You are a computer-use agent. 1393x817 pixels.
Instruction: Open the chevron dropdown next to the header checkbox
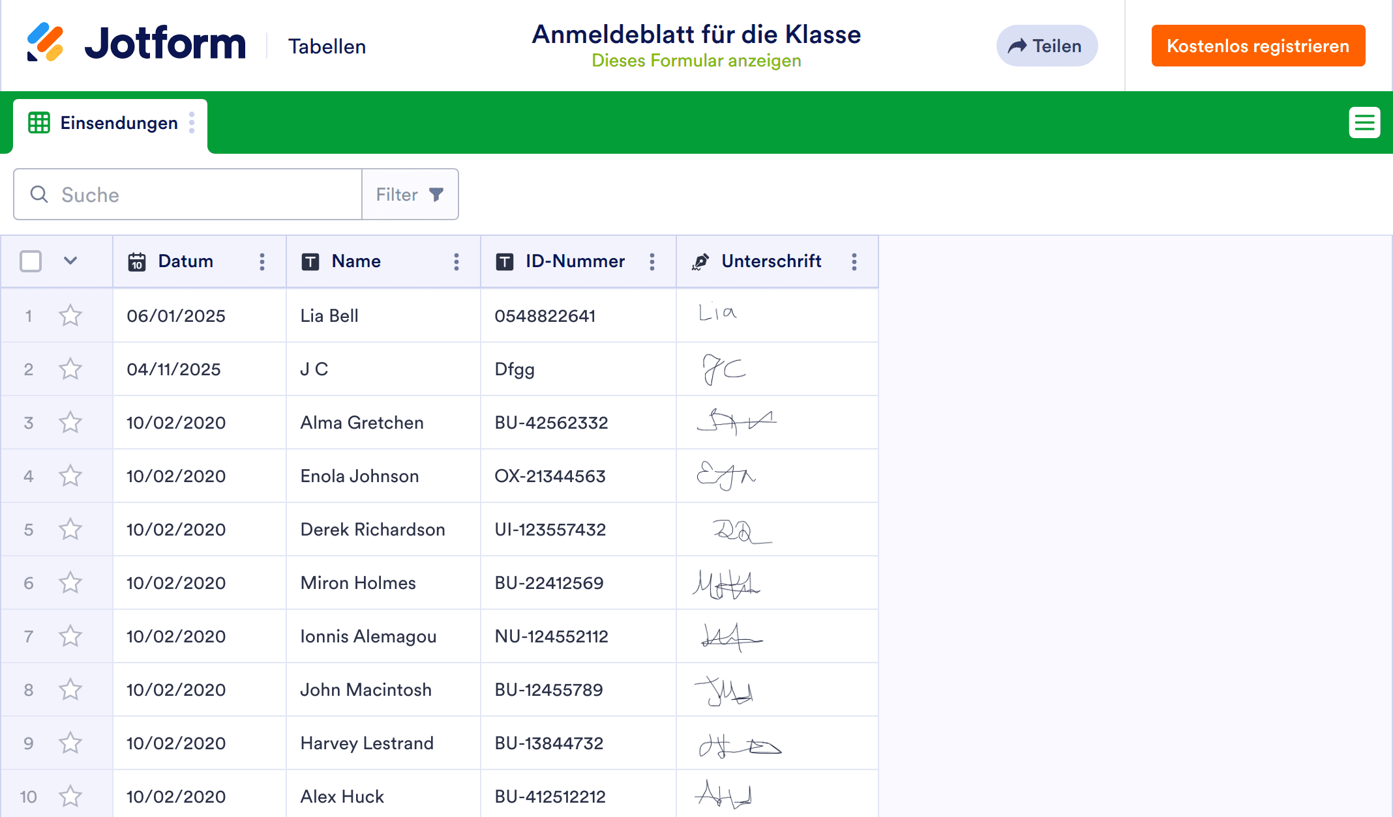[70, 261]
